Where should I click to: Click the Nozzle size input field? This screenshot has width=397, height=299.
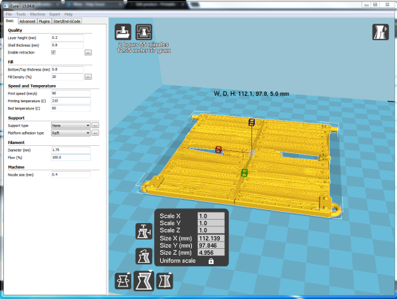point(71,174)
